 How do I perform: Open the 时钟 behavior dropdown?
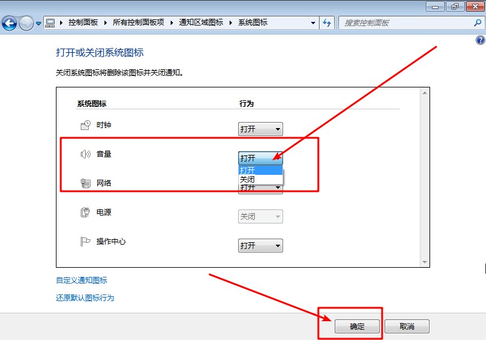tap(260, 129)
